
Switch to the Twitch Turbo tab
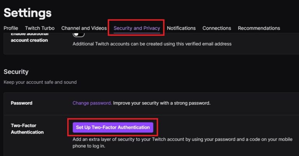coord(40,28)
